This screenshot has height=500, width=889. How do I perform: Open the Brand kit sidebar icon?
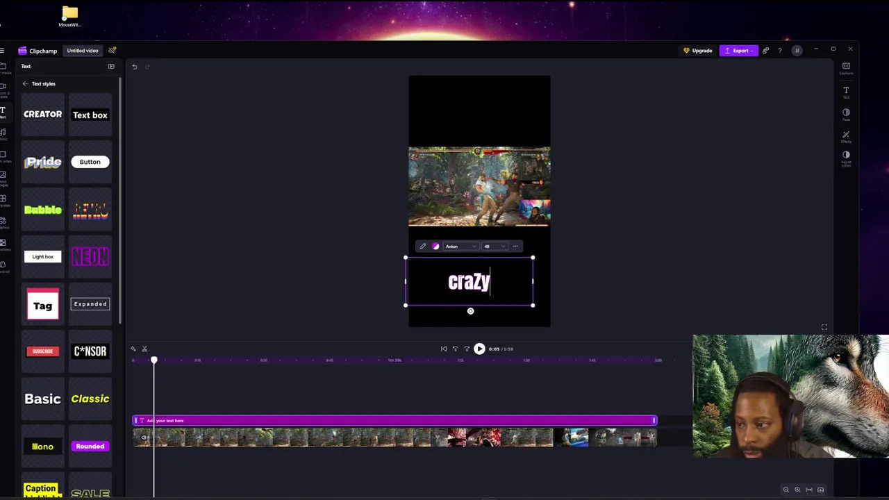tap(3, 266)
